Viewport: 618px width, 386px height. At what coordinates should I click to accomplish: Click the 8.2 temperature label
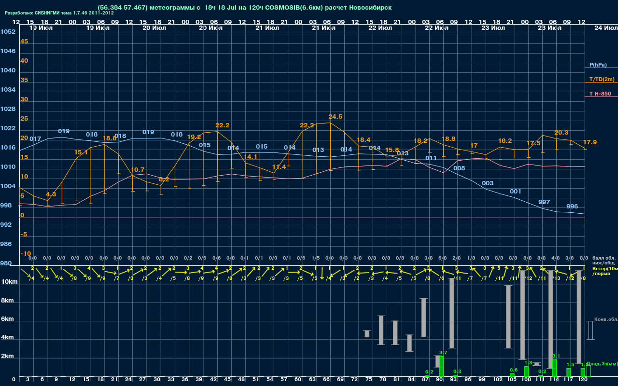click(x=164, y=179)
